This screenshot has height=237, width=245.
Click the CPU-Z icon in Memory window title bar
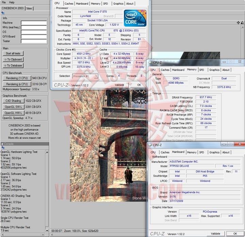[150, 63]
